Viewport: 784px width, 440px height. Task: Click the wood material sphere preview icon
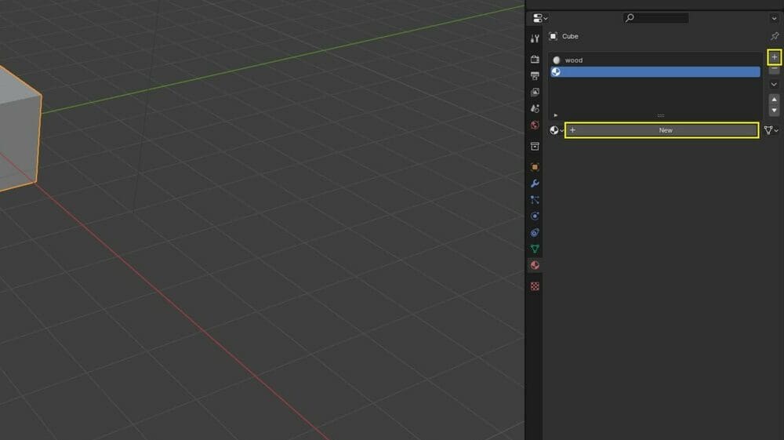pos(556,60)
